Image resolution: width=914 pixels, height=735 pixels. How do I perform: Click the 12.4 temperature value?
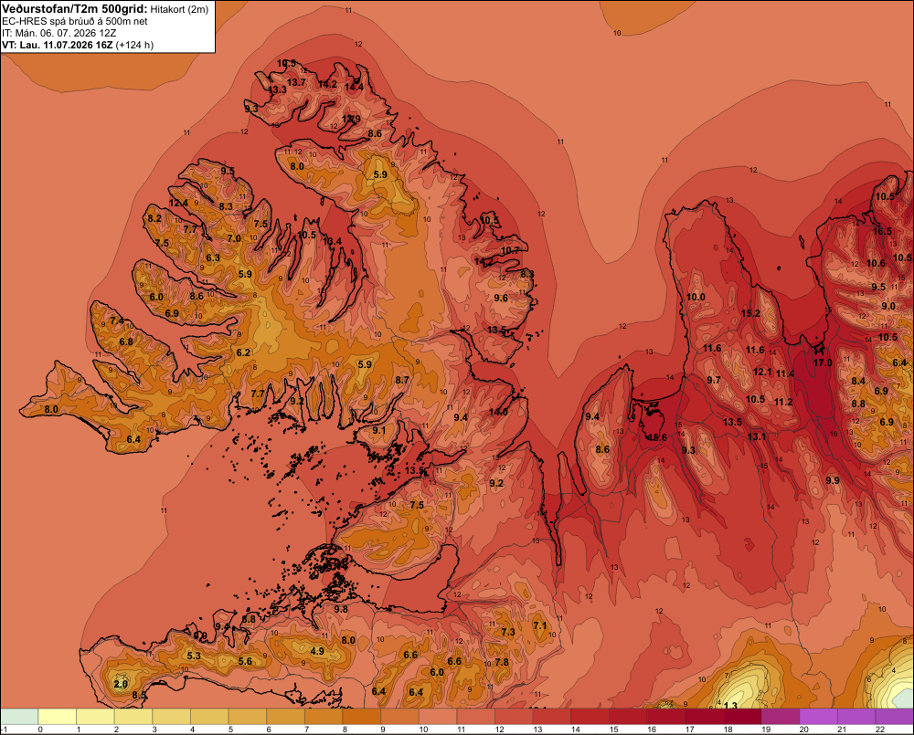(x=178, y=204)
